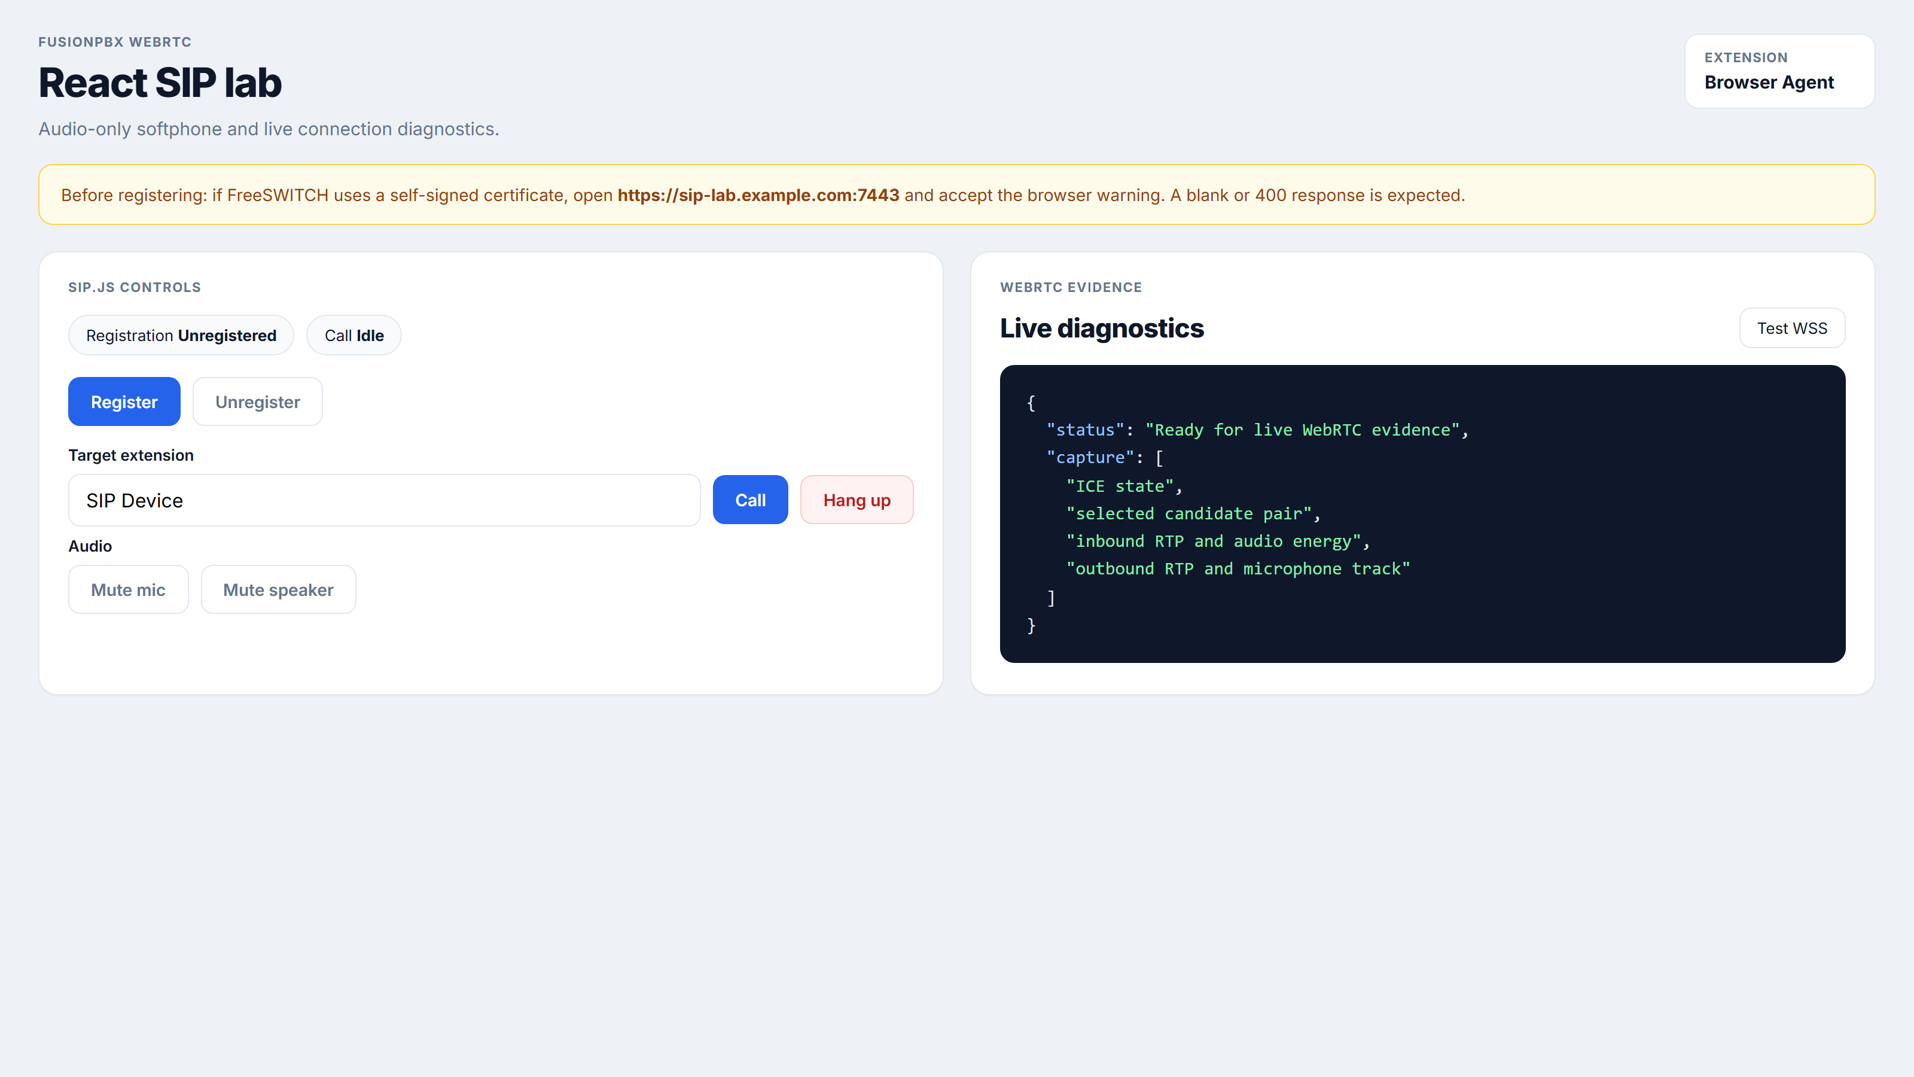
Task: Start a call with the Call button
Action: (x=749, y=500)
